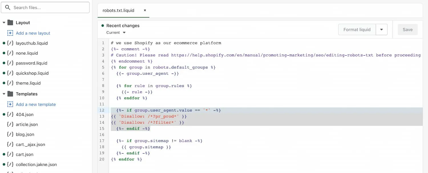Open 404.json template

(x=25, y=114)
